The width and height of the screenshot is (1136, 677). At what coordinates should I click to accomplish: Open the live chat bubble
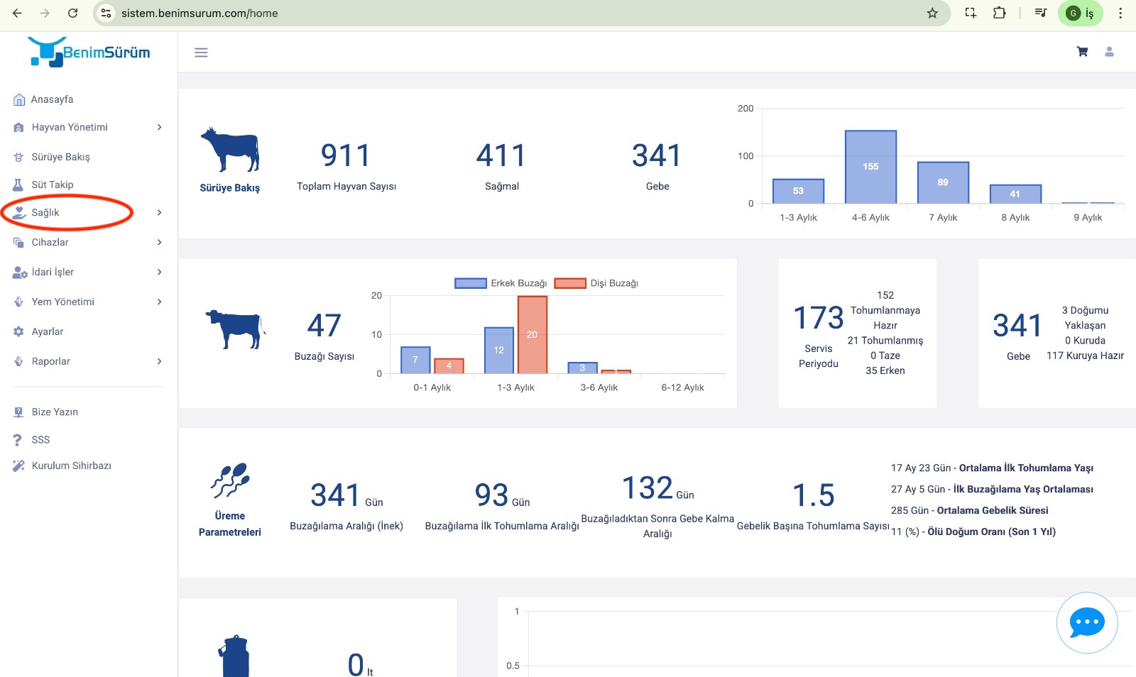click(x=1087, y=623)
